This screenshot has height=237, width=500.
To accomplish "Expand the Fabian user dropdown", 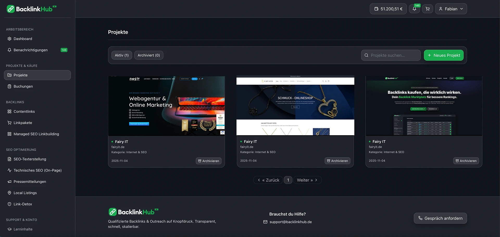I will (x=451, y=9).
